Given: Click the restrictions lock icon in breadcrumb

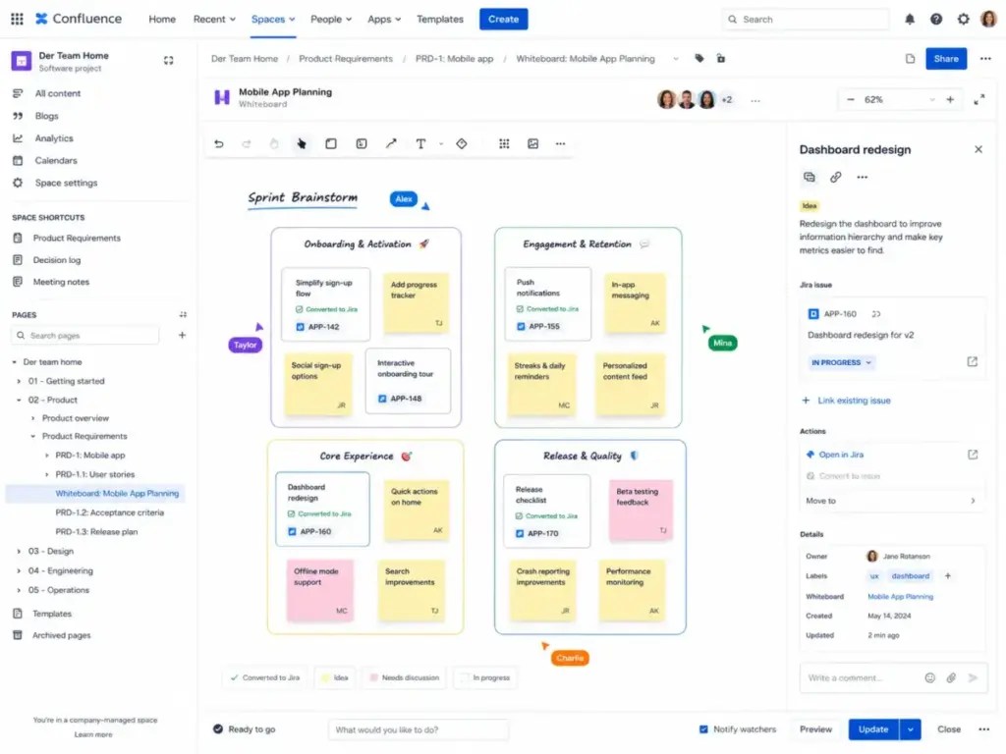Looking at the screenshot, I should click(x=720, y=58).
